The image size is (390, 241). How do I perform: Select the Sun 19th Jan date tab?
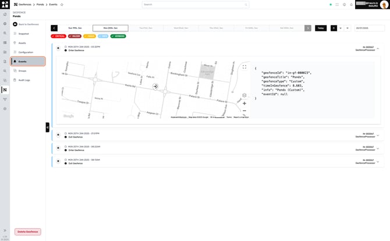click(75, 28)
